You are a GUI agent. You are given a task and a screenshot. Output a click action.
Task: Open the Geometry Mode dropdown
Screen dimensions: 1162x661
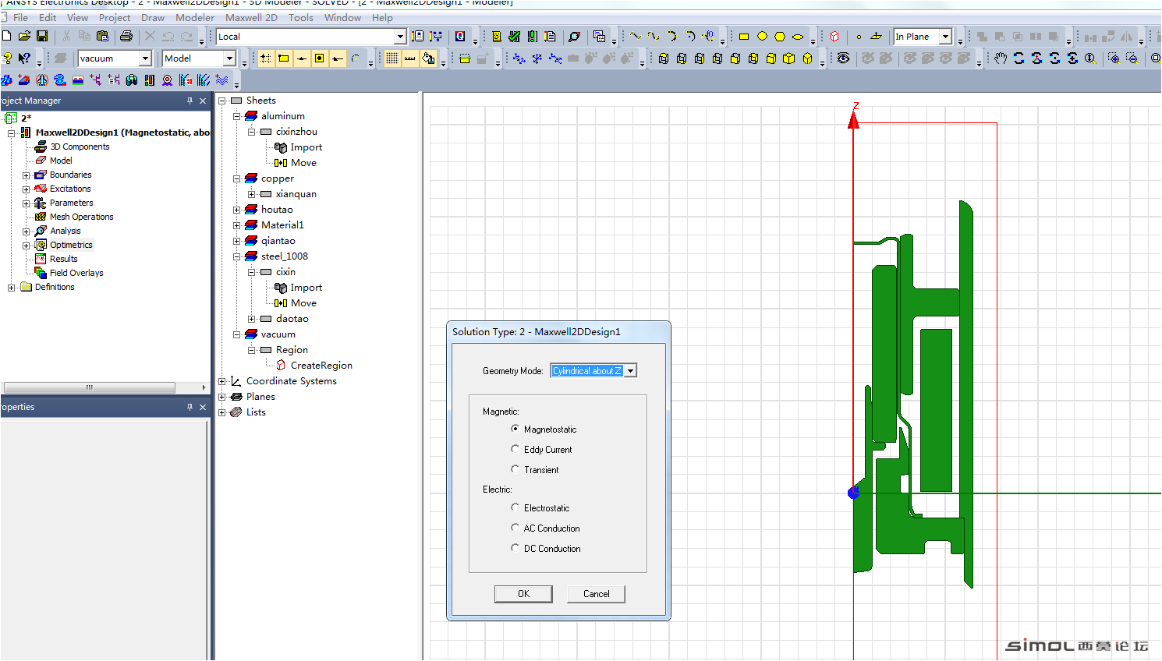point(630,371)
